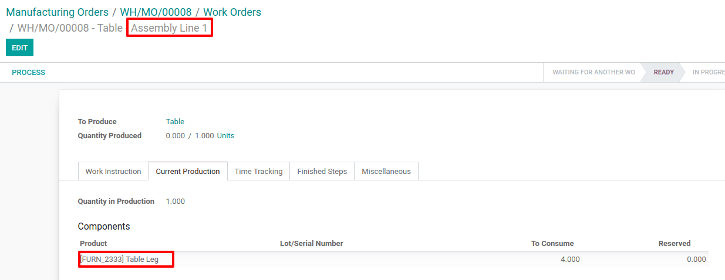The width and height of the screenshot is (725, 280).
Task: Open the Work Orders breadcrumb link
Action: pyautogui.click(x=232, y=12)
